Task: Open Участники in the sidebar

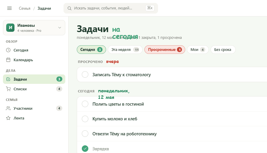Action: point(34,108)
